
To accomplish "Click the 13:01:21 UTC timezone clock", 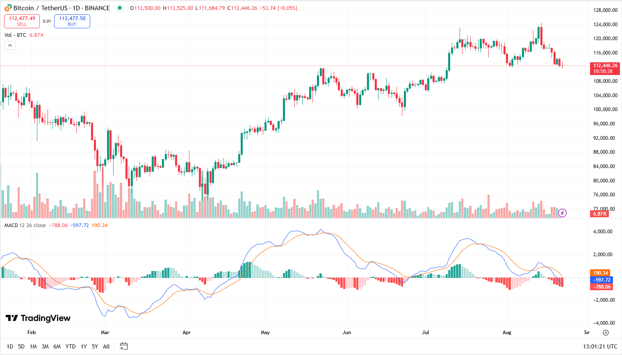I will coord(600,346).
